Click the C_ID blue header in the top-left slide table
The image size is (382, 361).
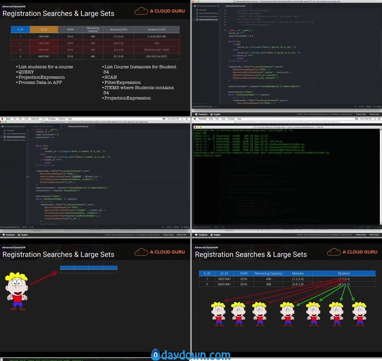coord(20,29)
